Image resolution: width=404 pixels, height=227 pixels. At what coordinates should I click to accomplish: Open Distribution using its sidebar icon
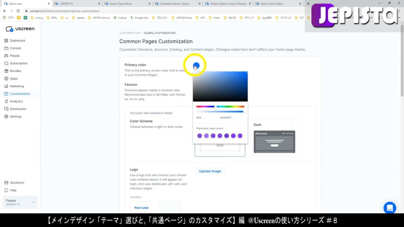[x=6, y=109]
